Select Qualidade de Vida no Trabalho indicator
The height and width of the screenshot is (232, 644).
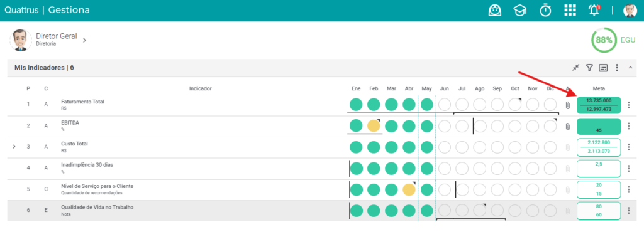point(97,208)
